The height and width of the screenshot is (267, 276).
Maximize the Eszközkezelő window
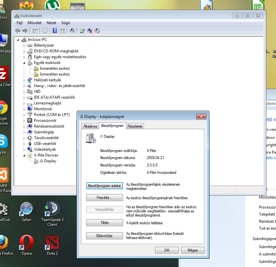(x=247, y=16)
